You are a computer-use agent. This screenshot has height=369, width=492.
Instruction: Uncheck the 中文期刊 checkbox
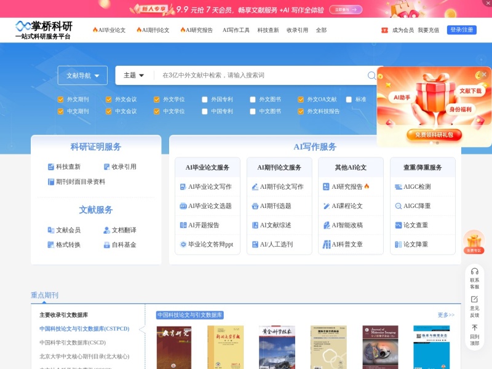click(60, 111)
